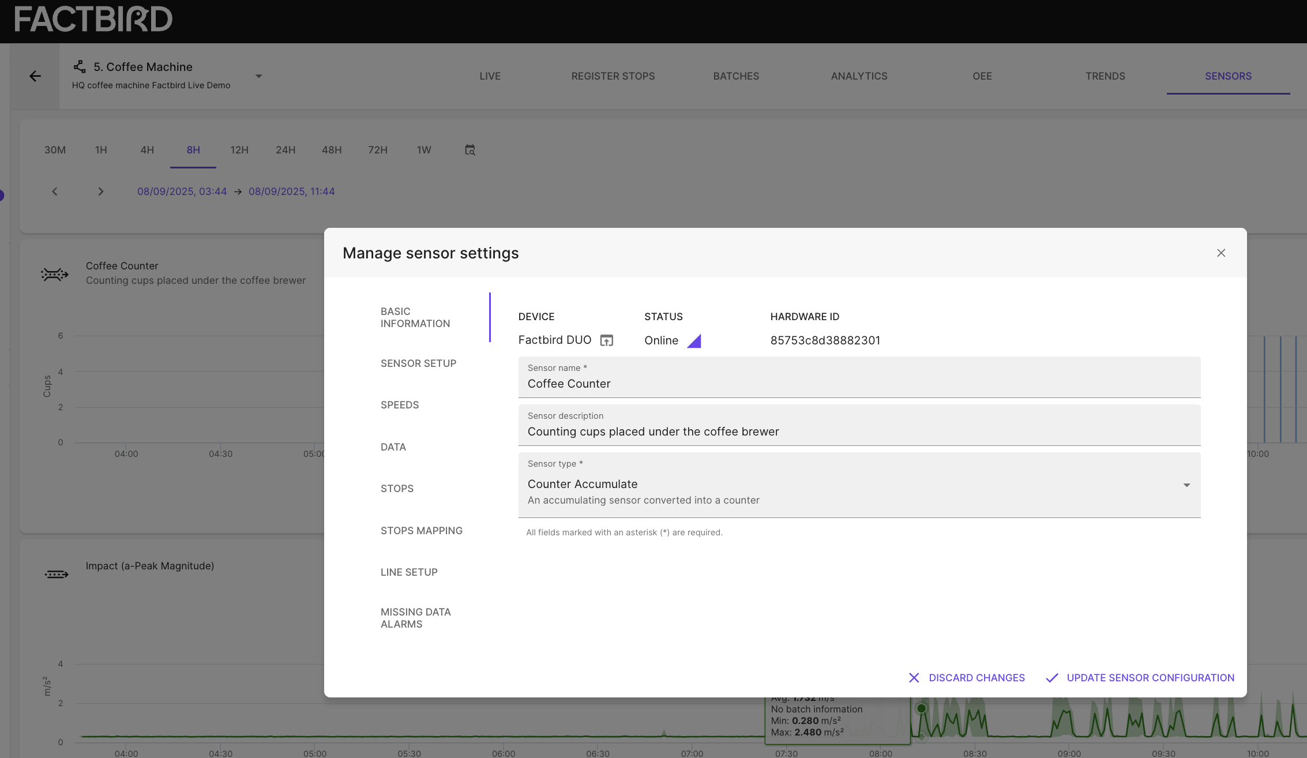
Task: Open BASIC INFORMATION settings section
Action: pos(415,317)
